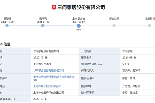Click the 2020-12-29 date under 已受理
The width and height of the screenshot is (155, 103).
pyautogui.click(x=7, y=22)
